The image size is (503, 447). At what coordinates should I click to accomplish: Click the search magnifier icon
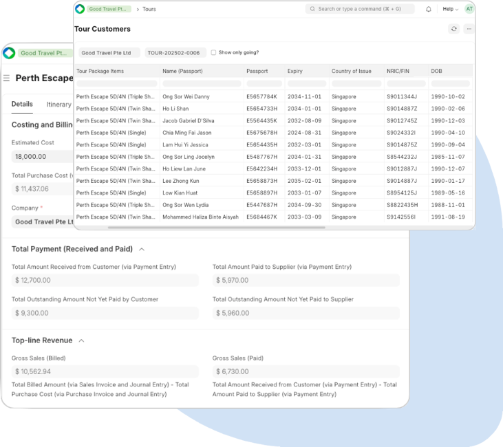pyautogui.click(x=312, y=9)
